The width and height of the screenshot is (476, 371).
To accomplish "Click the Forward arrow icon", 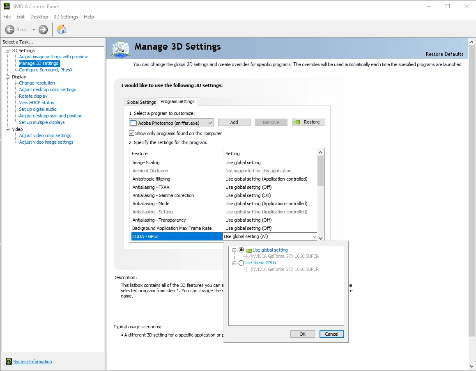I will pyautogui.click(x=43, y=30).
